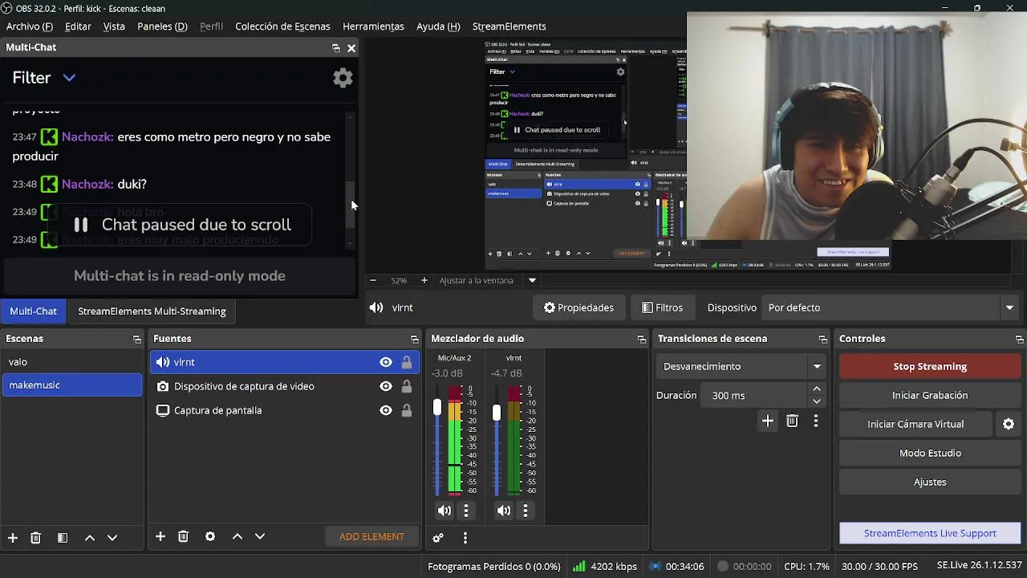Click Iniciar Grabación button
1027x578 pixels.
[x=930, y=395]
